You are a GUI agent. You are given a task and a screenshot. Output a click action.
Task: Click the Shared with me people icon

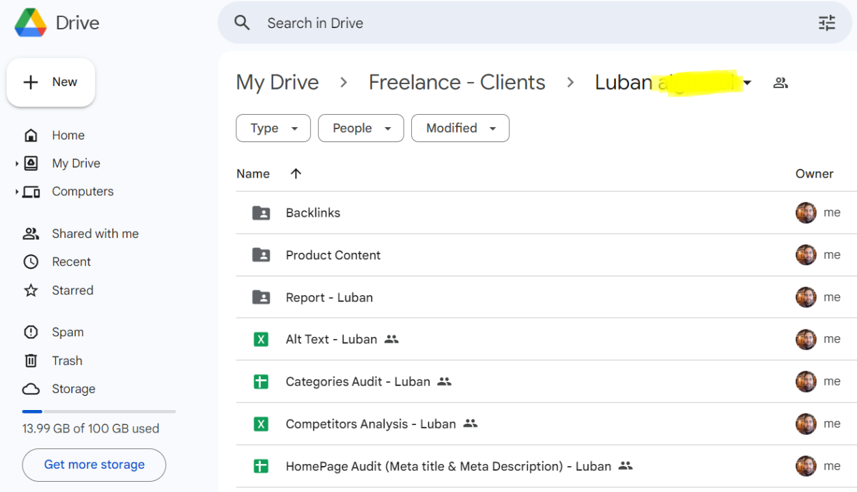click(x=31, y=234)
